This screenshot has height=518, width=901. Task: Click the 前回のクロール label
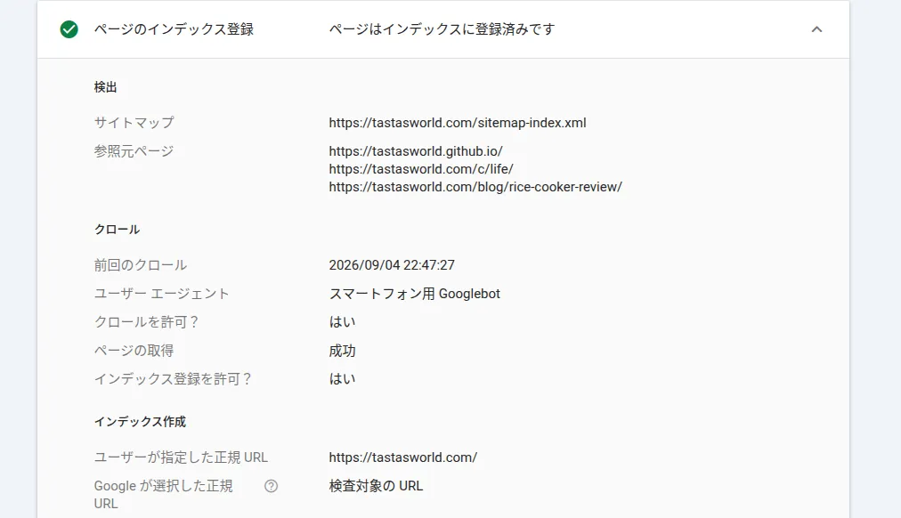[140, 265]
